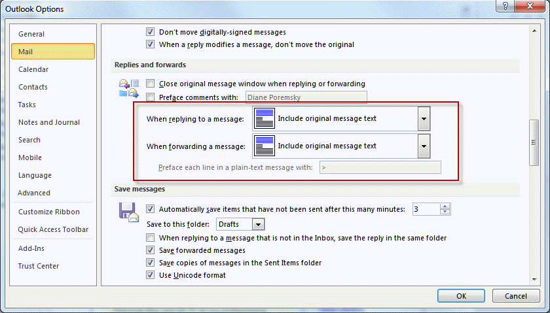Toggle don't move the original on reply
Viewport: 550px width, 313px height.
coord(150,44)
